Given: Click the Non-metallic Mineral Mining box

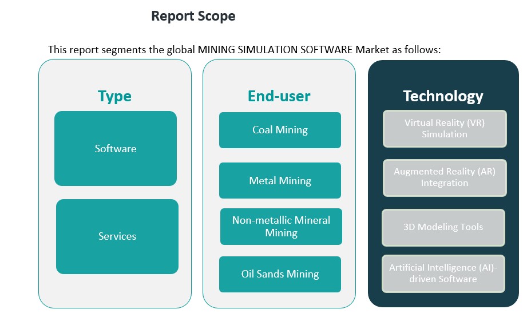Looking at the screenshot, I should 281,227.
